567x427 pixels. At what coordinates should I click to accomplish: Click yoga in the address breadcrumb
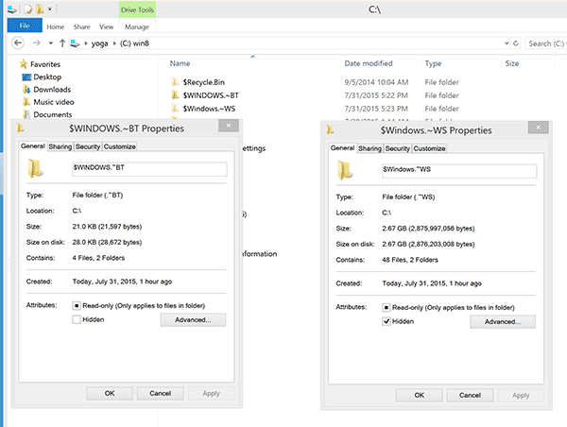(x=99, y=43)
